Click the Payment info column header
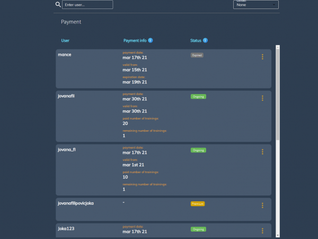This screenshot has height=239, width=318. (135, 40)
